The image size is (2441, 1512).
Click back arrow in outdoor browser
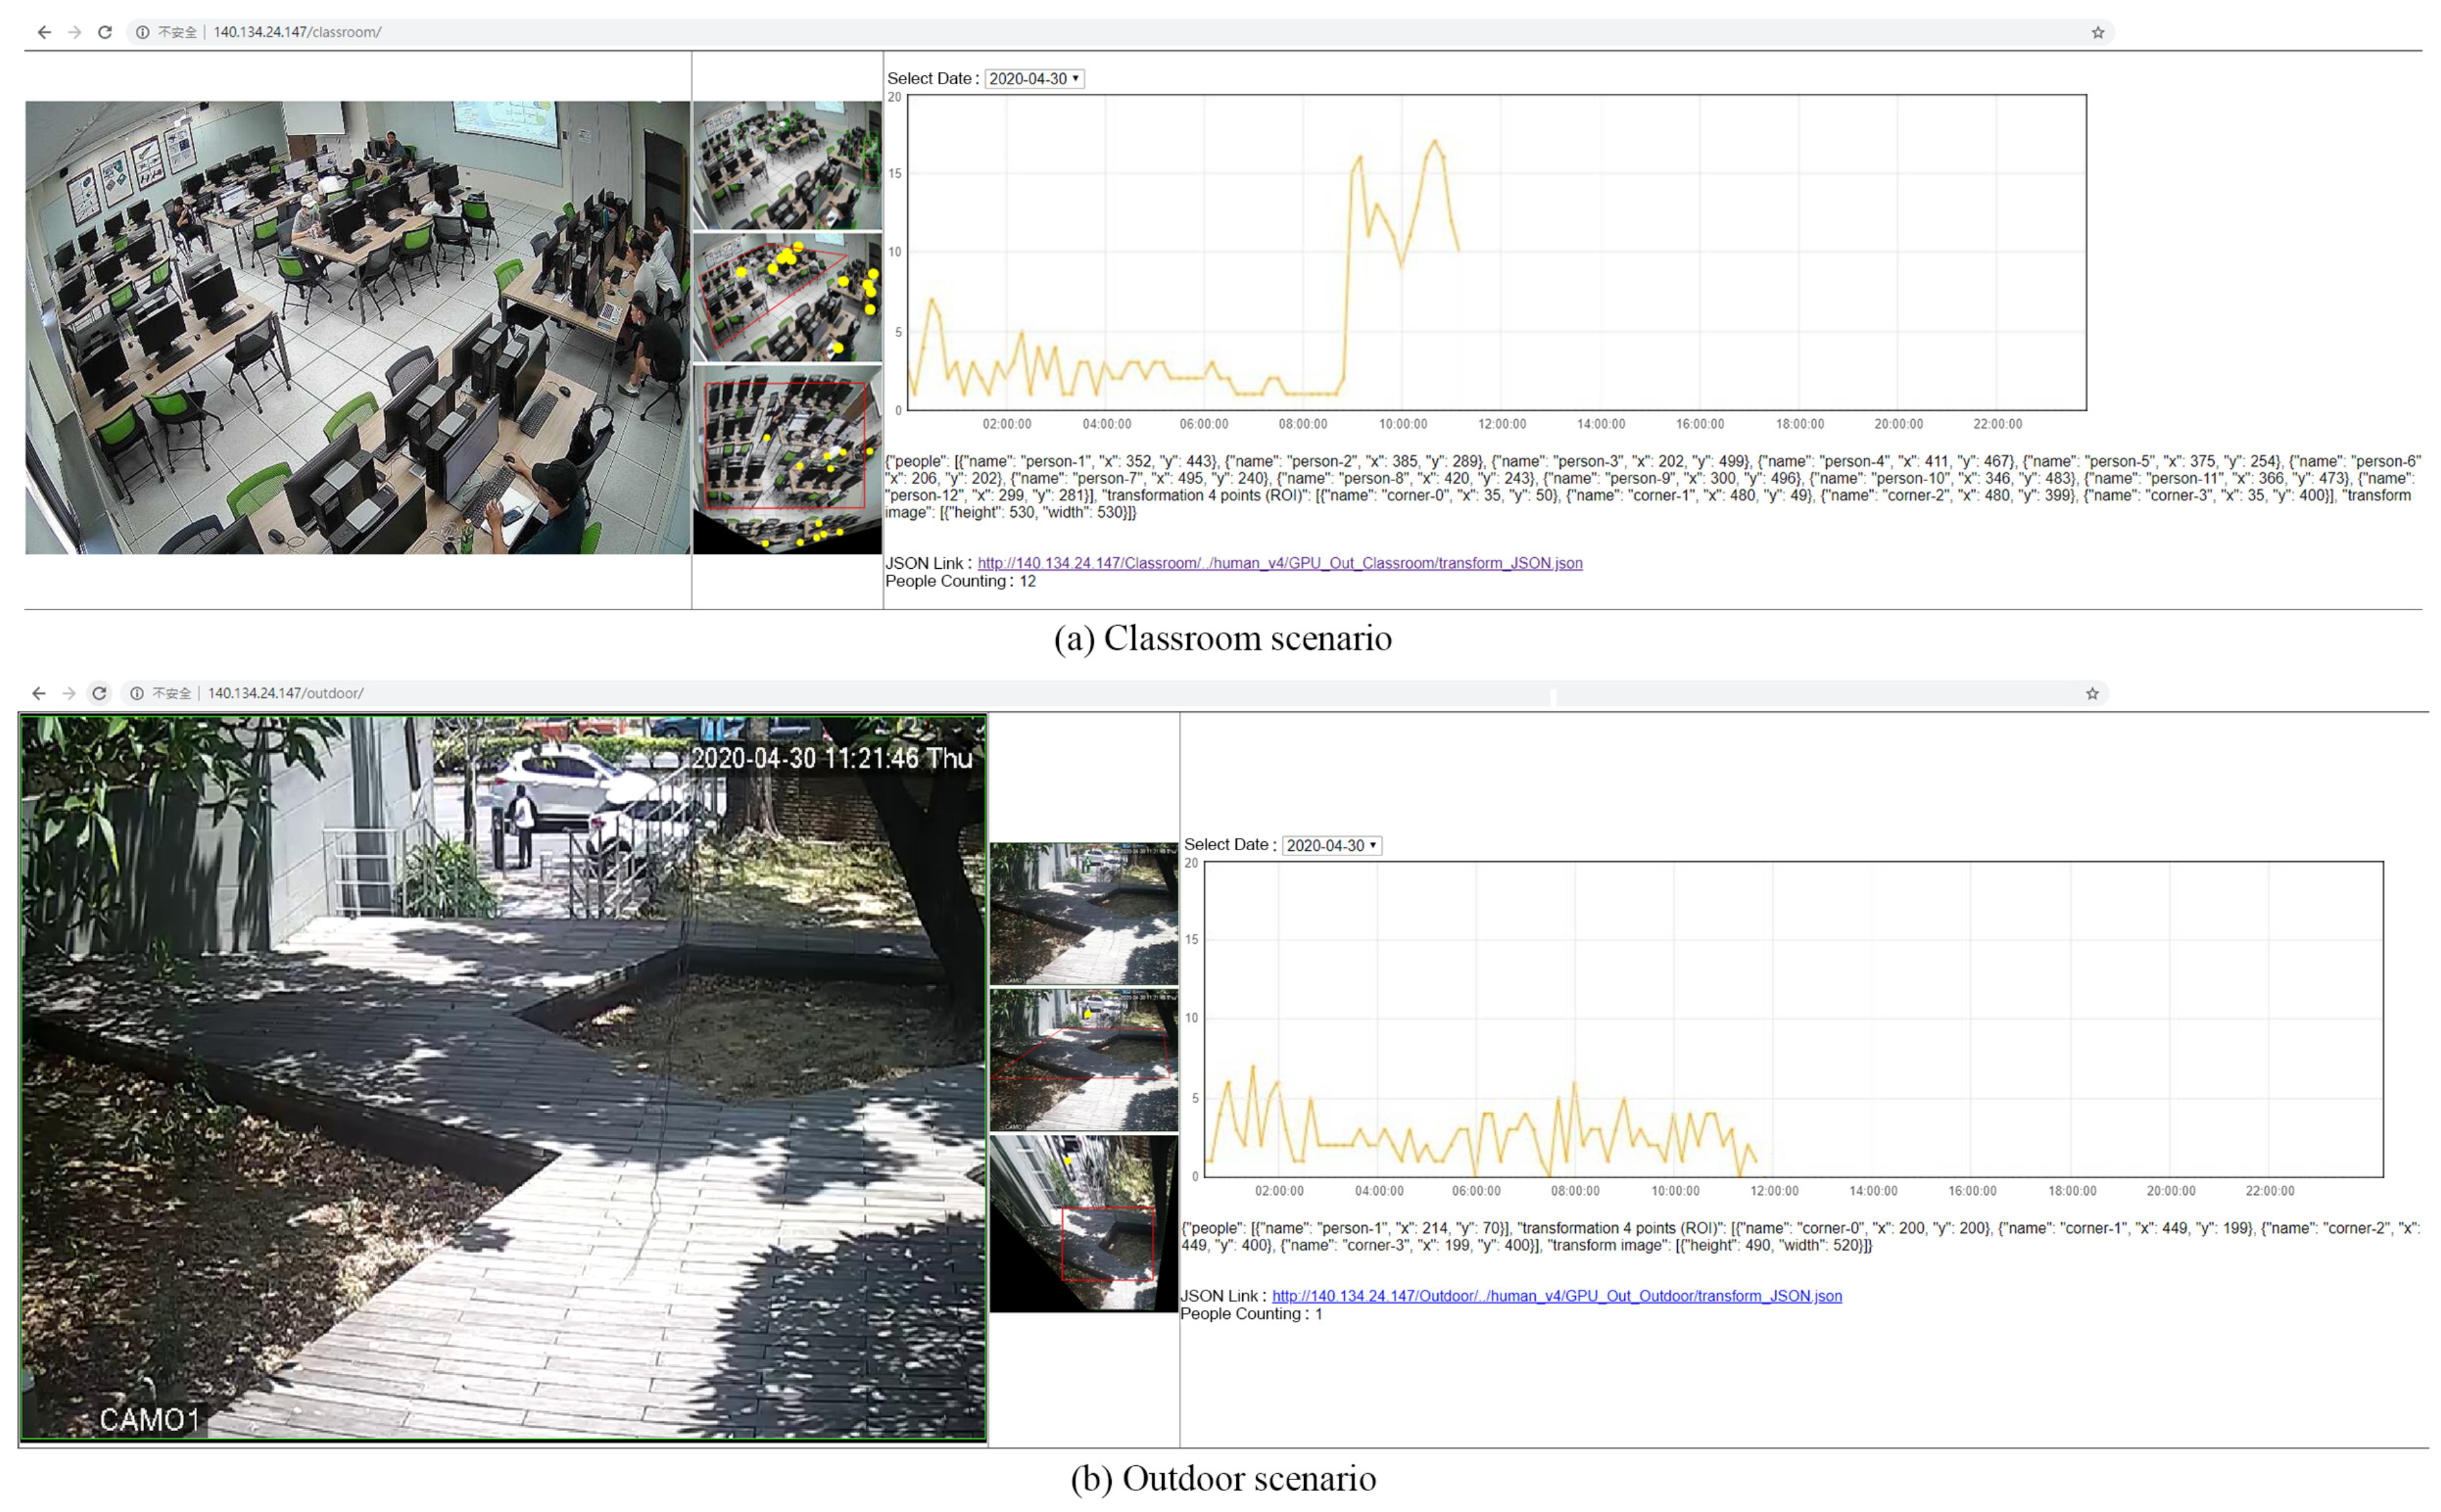click(38, 693)
